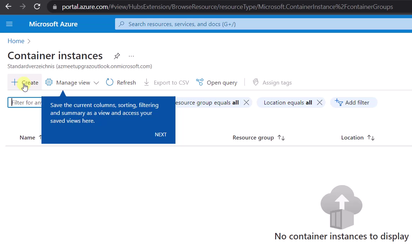Screen dimensions: 412x244
Task: Click the Create button
Action: coord(25,83)
